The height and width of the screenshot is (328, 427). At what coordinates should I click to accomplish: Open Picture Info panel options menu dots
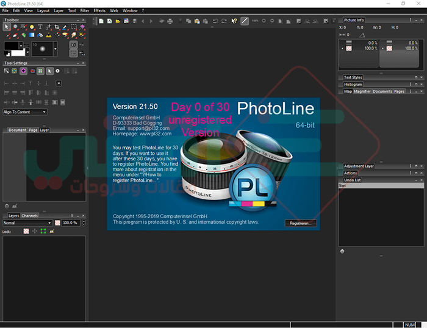(x=410, y=20)
